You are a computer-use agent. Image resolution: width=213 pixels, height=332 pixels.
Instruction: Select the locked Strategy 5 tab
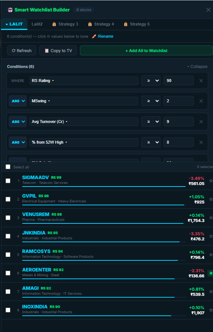click(x=137, y=24)
